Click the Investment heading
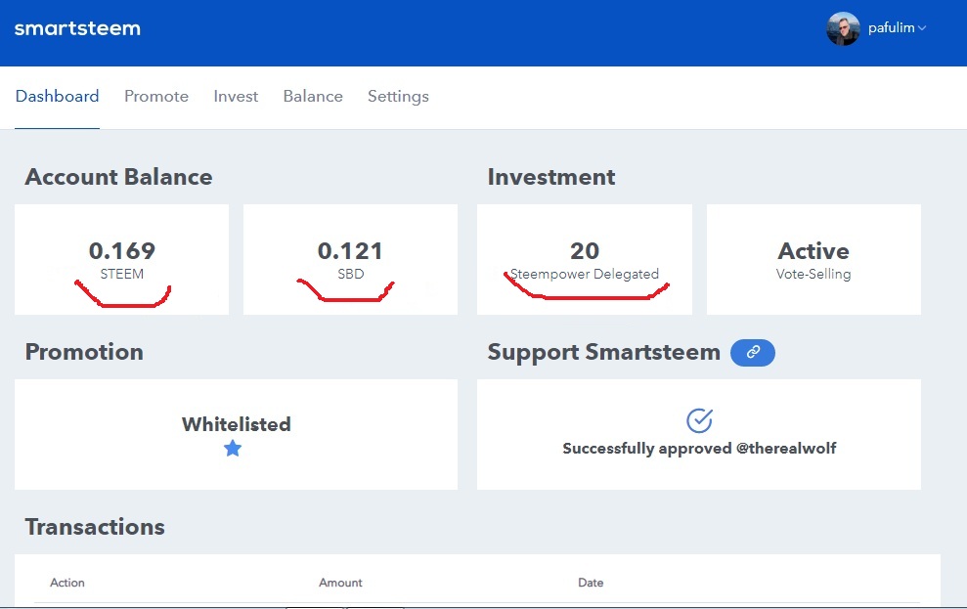967x609 pixels. tap(551, 177)
